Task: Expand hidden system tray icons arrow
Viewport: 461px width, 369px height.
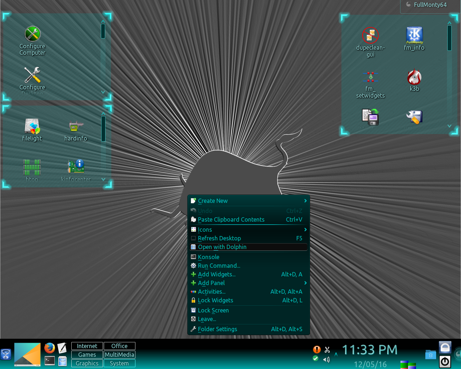Action: coord(336,355)
